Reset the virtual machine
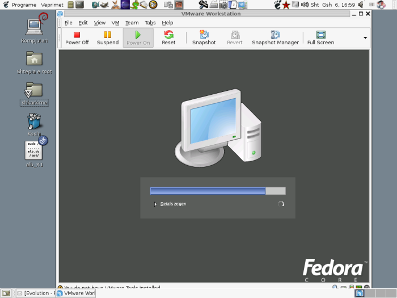This screenshot has width=397, height=298. coord(168,38)
